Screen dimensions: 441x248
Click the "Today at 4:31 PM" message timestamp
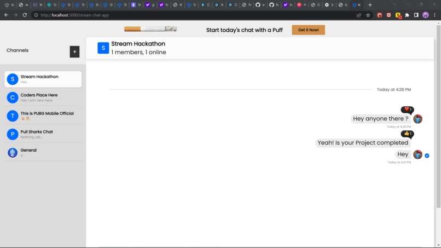point(399,162)
